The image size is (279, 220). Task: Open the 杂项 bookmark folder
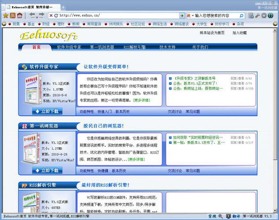238,24
